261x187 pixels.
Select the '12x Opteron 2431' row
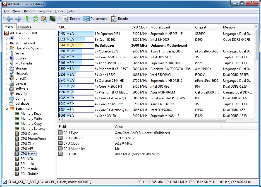156,33
